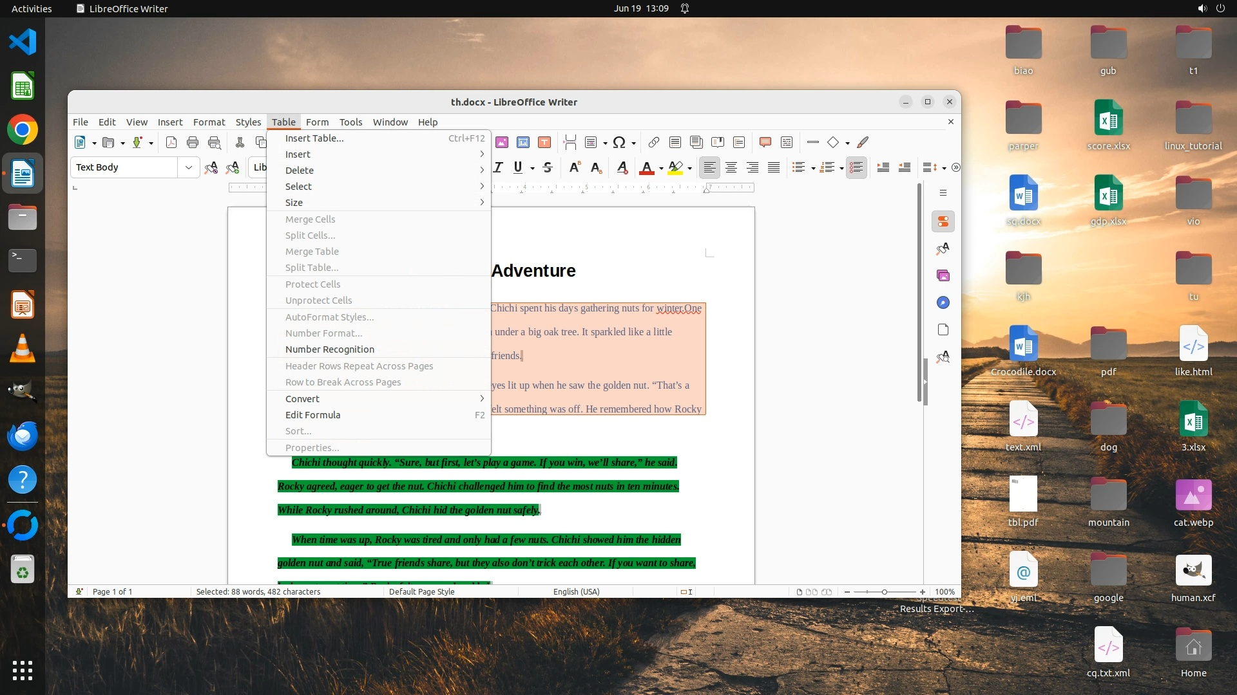Open the Format menu
The width and height of the screenshot is (1237, 695).
209,122
